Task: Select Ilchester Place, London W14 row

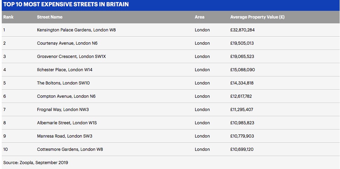Action: coord(170,69)
